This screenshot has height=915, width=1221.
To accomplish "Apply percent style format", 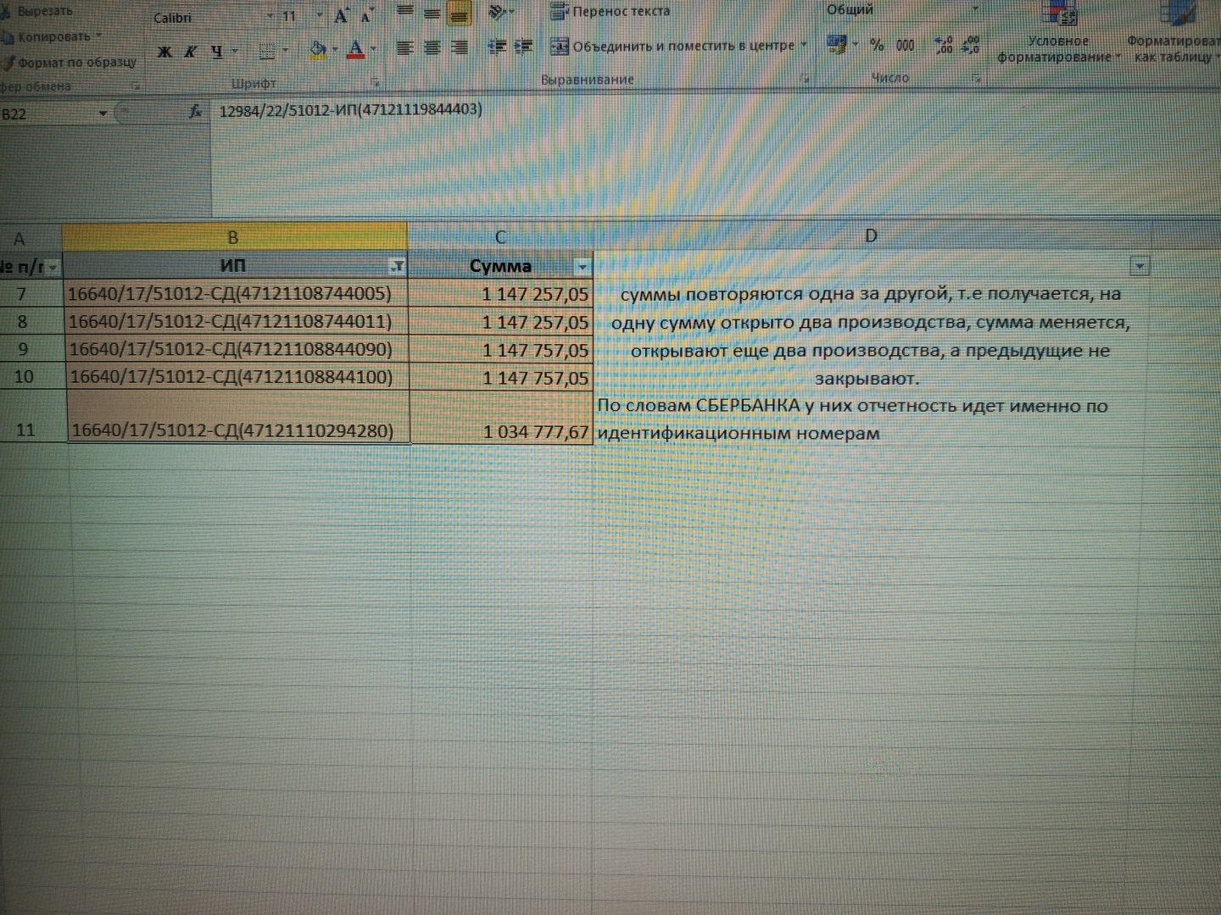I will [877, 45].
